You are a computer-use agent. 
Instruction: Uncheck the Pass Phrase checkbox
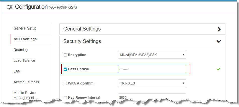65,69
